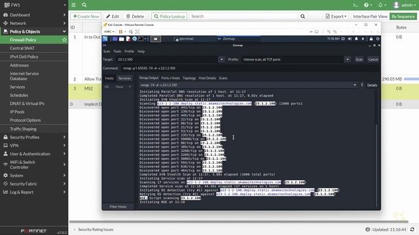This screenshot has width=419, height=235.
Task: Expand User & Authentication menu
Action: click(34, 154)
